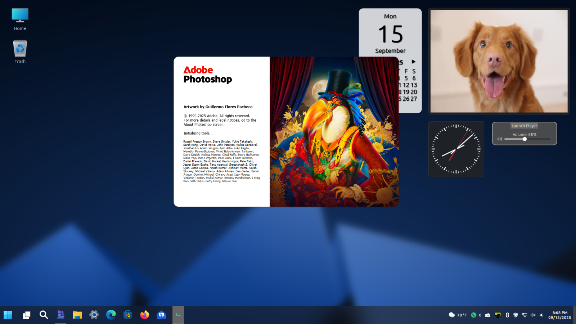Open the taskbar clock showing 8:08 PM

[559, 315]
